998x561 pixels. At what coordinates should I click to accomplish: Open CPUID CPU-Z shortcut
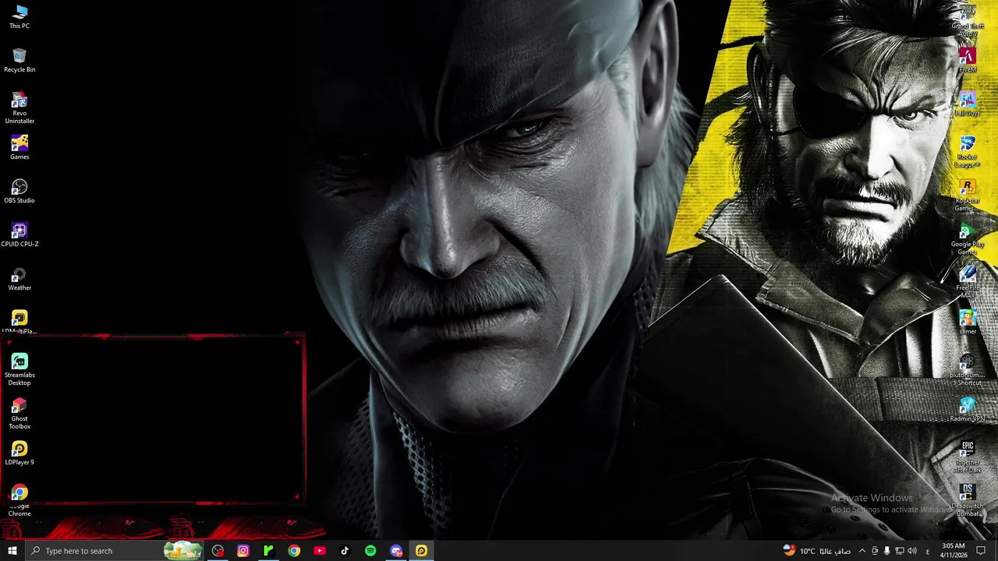[19, 235]
